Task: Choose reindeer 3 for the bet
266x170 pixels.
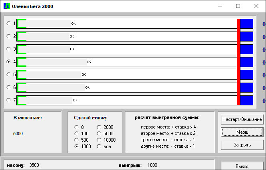Action: [x=9, y=49]
